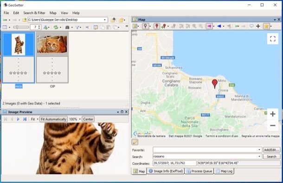Open the Favorite dropdown list
The image size is (283, 183).
click(x=259, y=150)
